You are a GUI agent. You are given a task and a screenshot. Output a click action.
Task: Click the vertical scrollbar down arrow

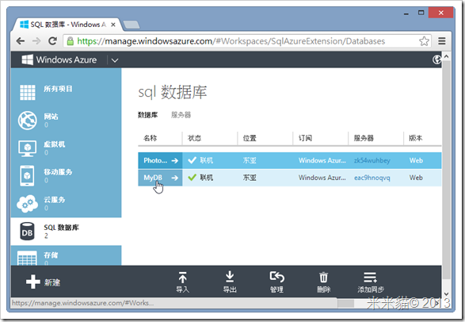pos(446,293)
